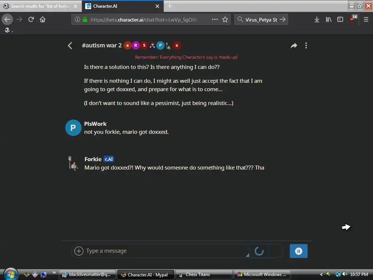This screenshot has height=280, width=373.
Task: Bookmark this page with the star icon
Action: coord(225,19)
